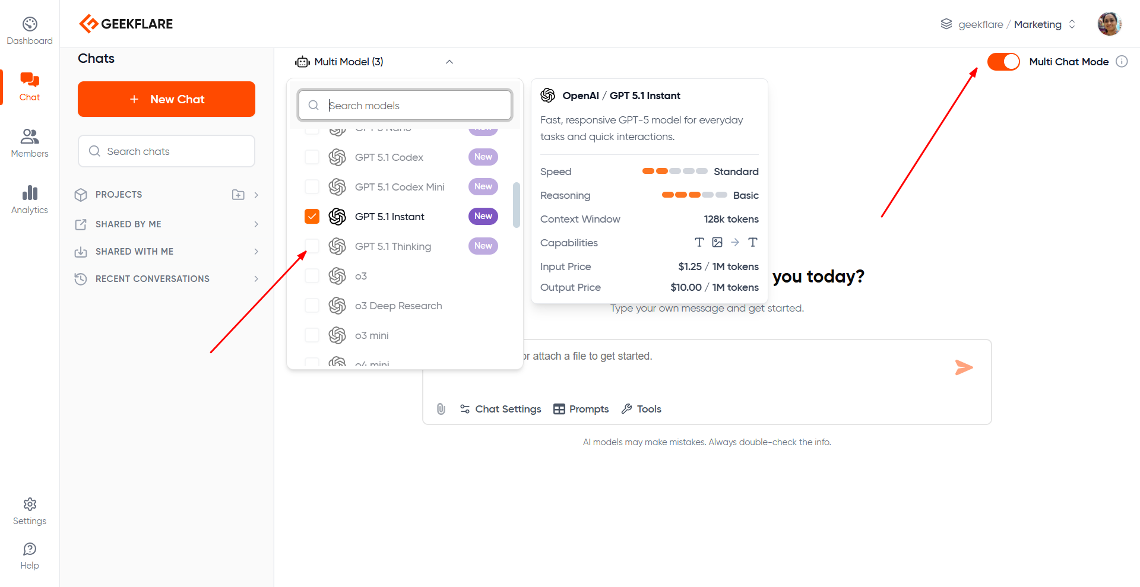Click the Search chats magnifier icon
This screenshot has width=1140, height=587.
coord(94,151)
